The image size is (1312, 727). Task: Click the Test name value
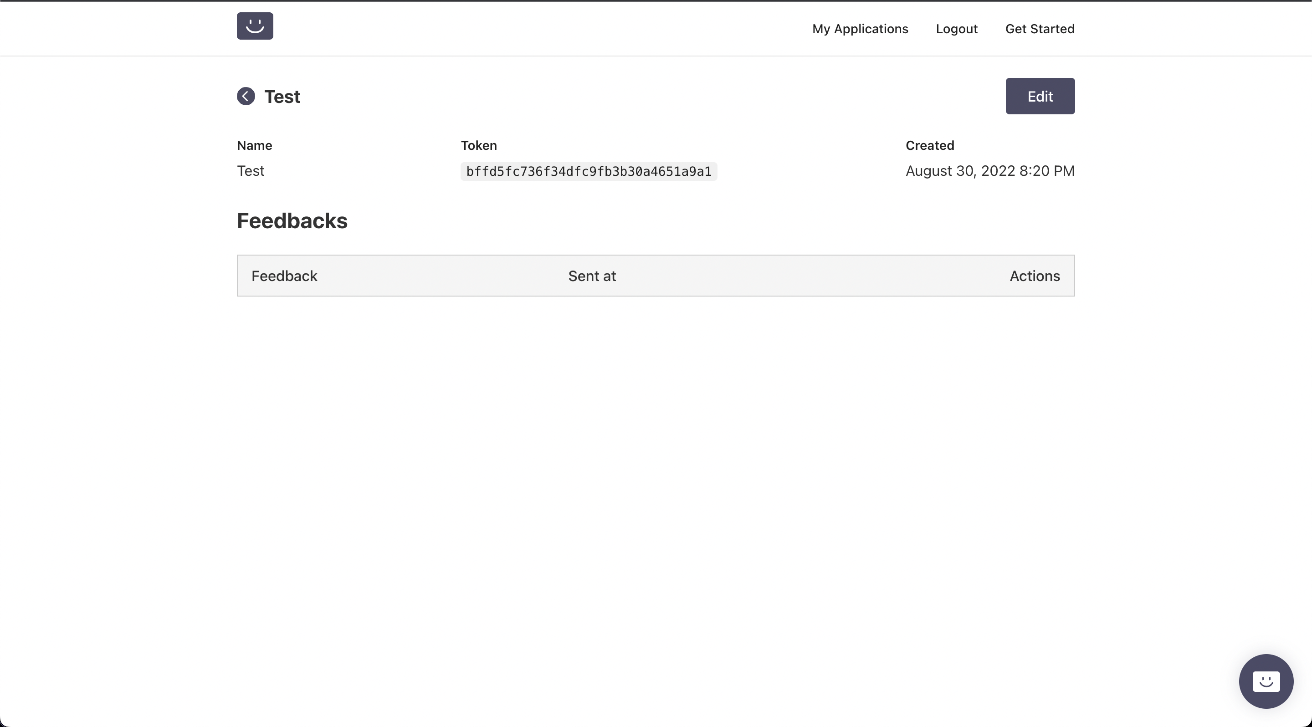tap(251, 171)
